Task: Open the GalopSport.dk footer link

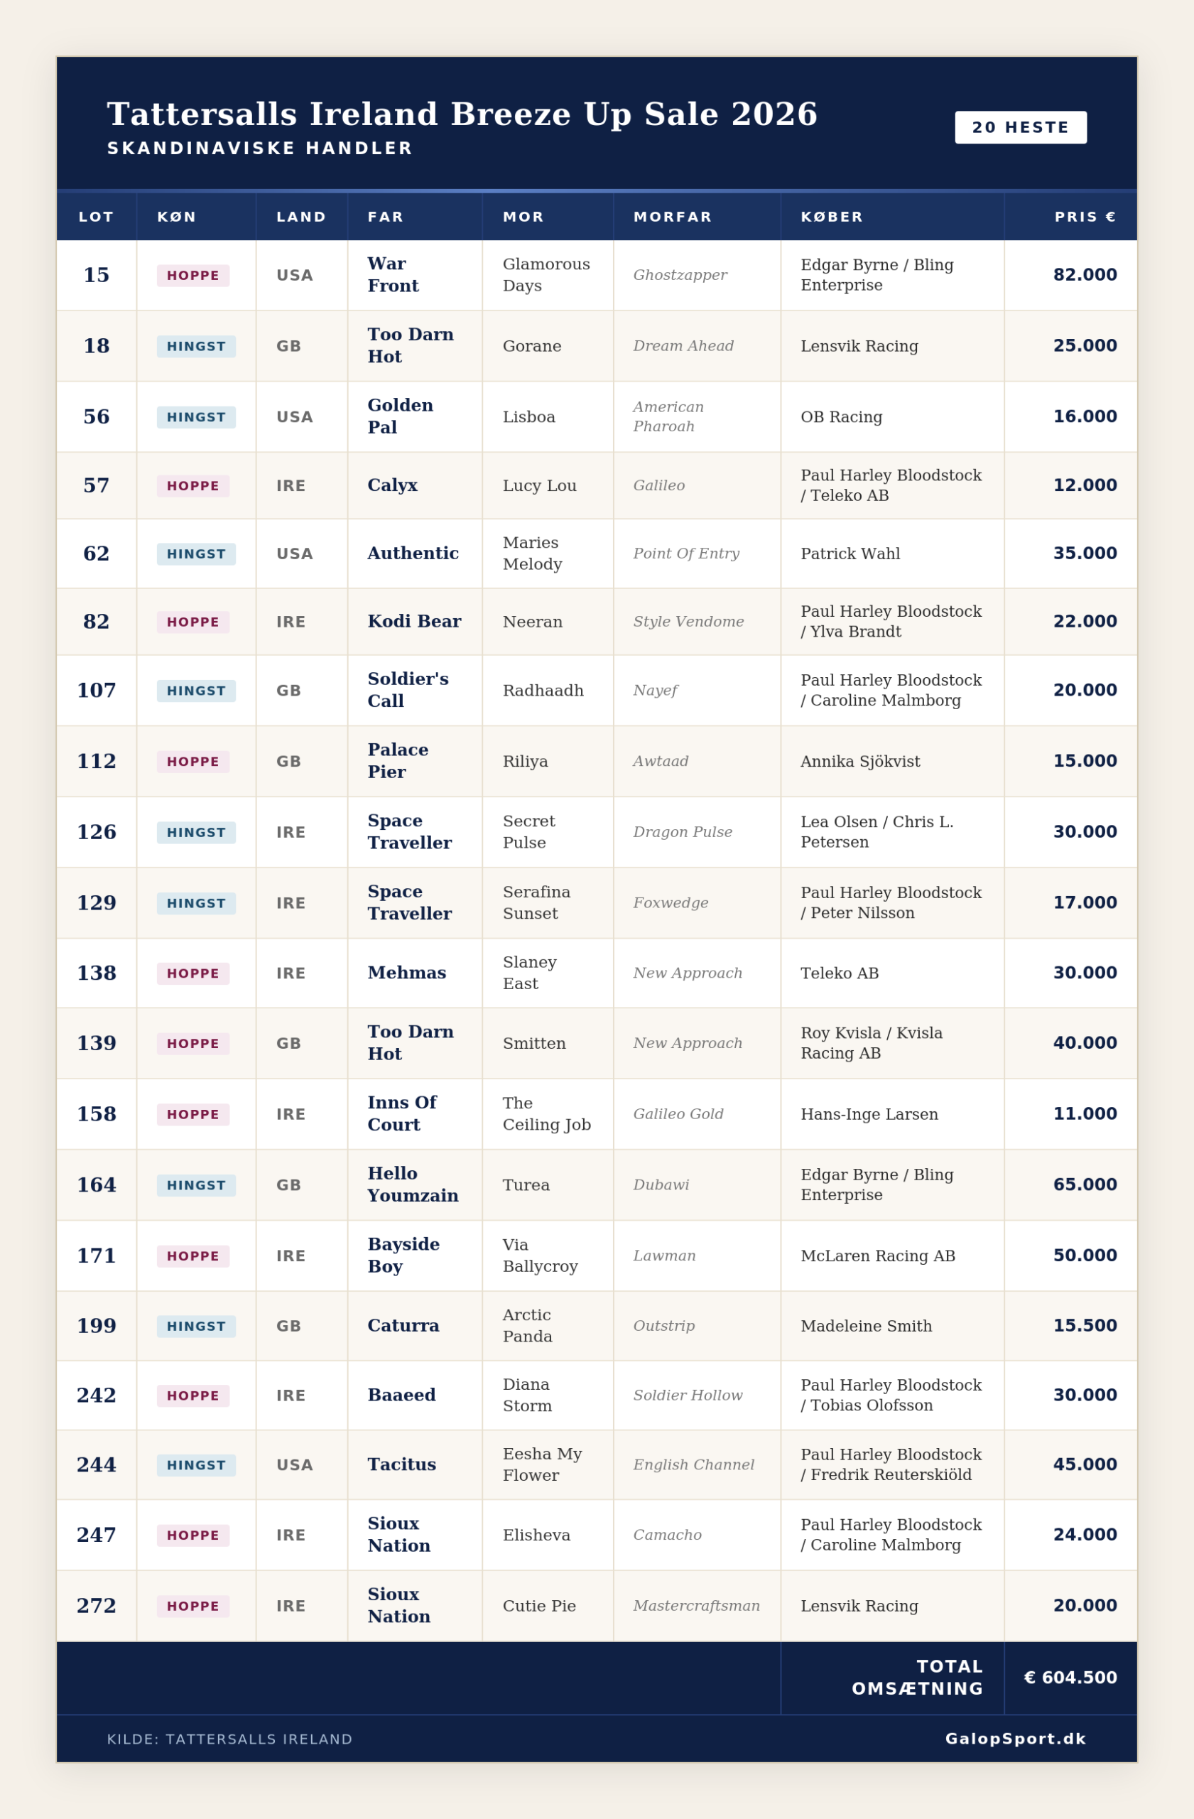Action: tap(1015, 1739)
